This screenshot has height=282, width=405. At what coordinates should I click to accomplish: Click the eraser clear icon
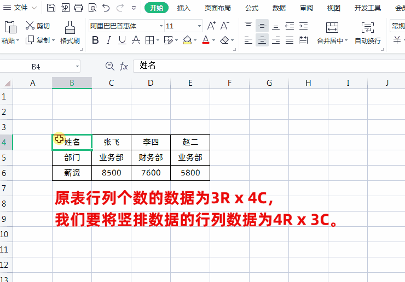(x=224, y=40)
